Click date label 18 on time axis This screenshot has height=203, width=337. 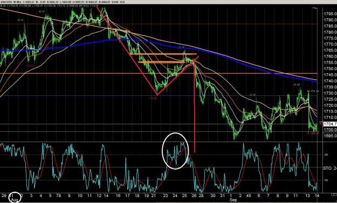137,195
